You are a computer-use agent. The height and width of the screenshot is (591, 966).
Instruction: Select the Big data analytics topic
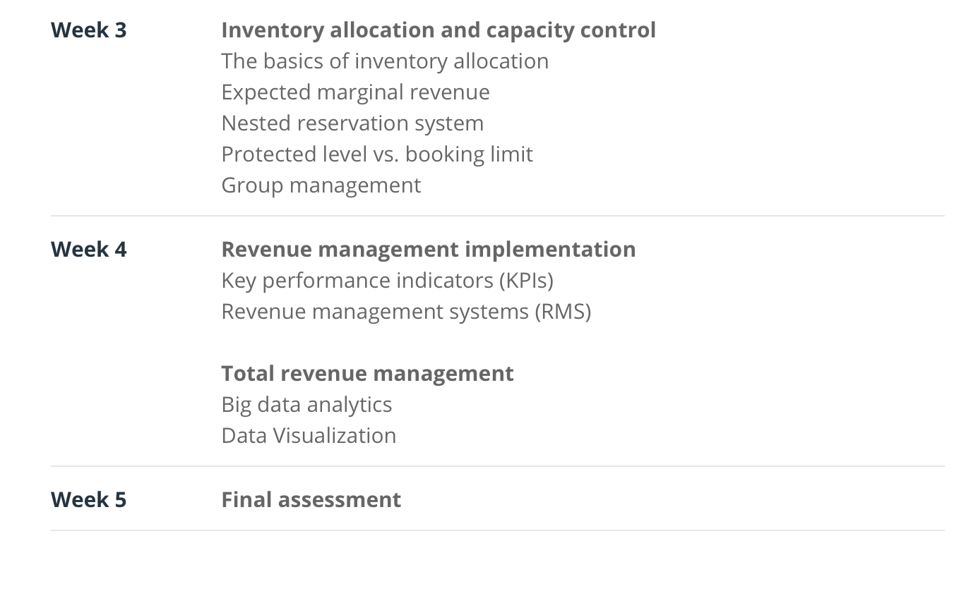point(306,405)
